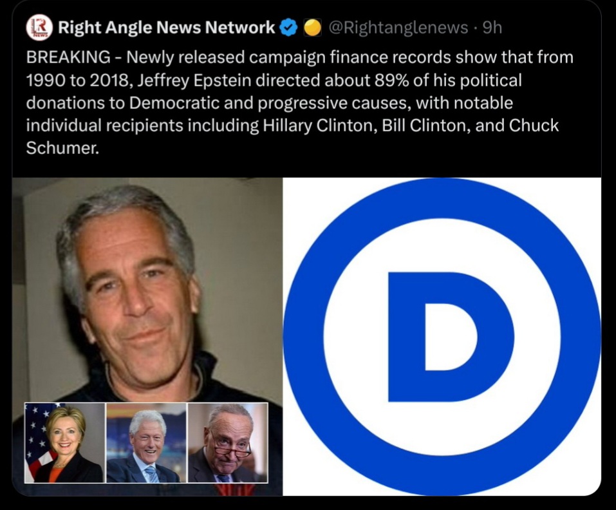Open the 9h post timestamp
The image size is (616, 510).
(x=492, y=28)
